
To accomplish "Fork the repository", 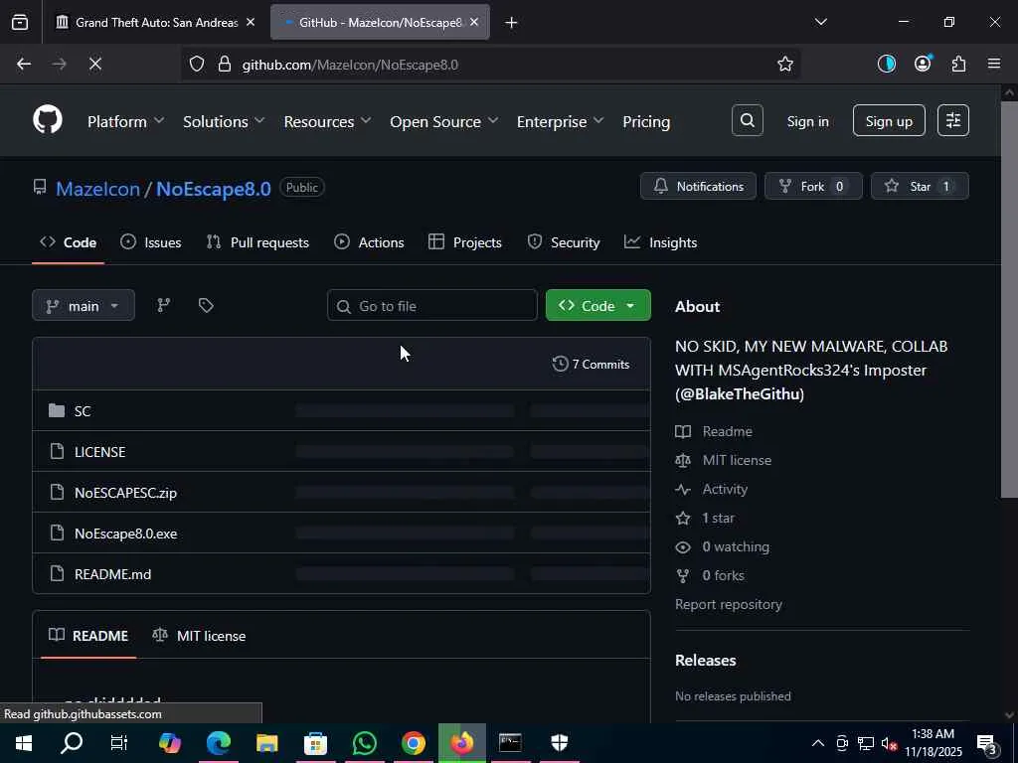I will (x=813, y=186).
